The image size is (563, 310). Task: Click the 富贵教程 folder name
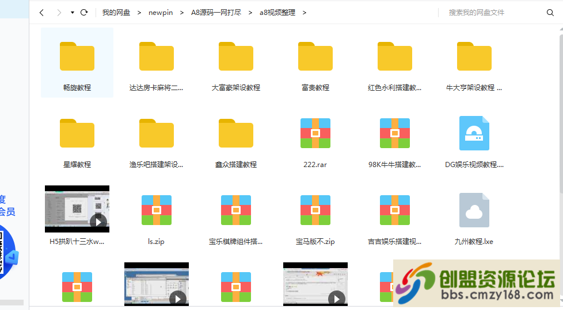(x=315, y=88)
